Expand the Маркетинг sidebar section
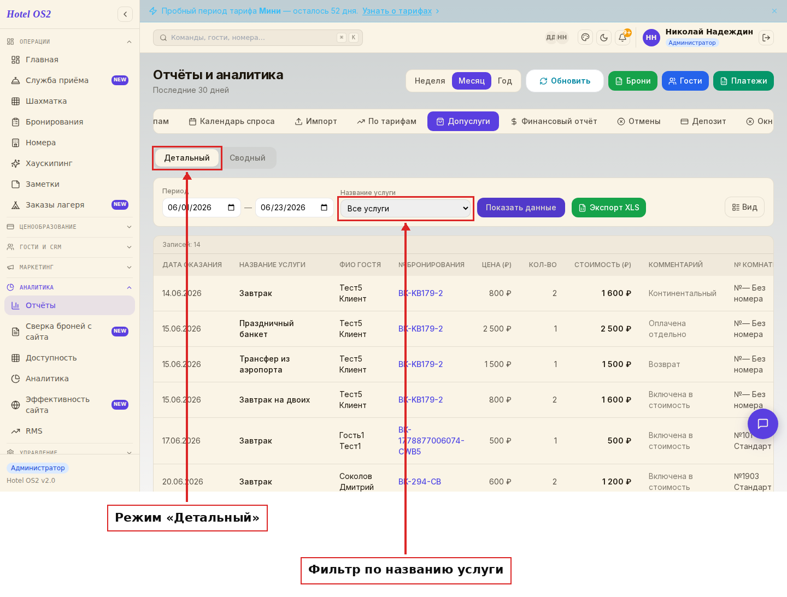Image resolution: width=787 pixels, height=597 pixels. pos(69,267)
